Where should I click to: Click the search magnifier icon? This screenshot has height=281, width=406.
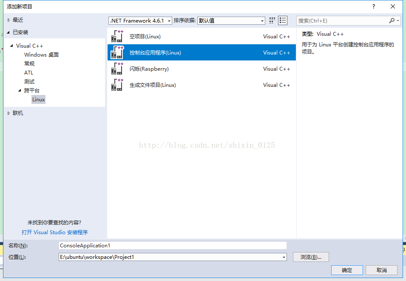click(392, 20)
